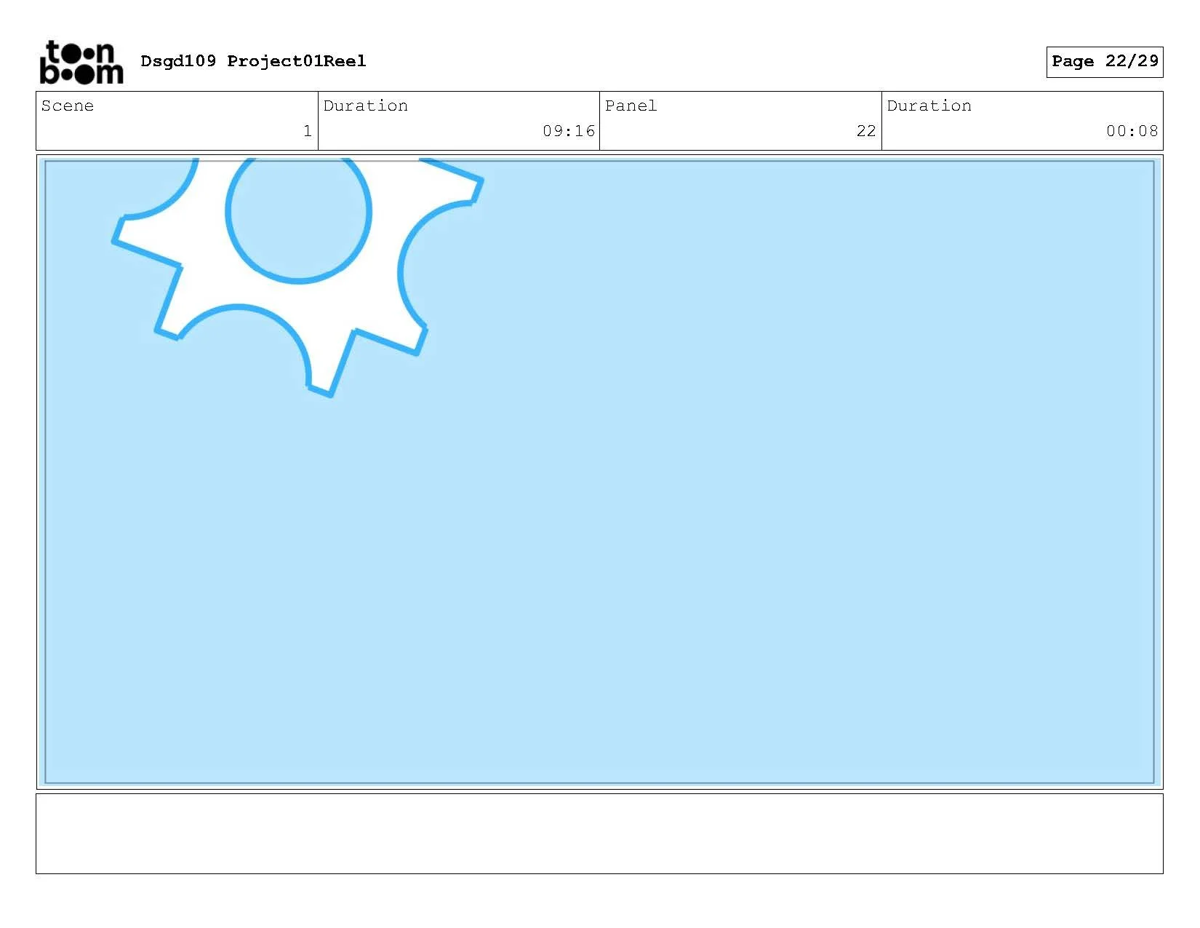Screen dimensions: 1200x928
Task: Click the panel number 22
Action: click(x=866, y=131)
